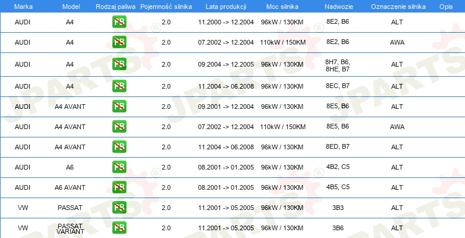
Task: Click AWA engine code in A4 AVANT row
Action: (397, 127)
